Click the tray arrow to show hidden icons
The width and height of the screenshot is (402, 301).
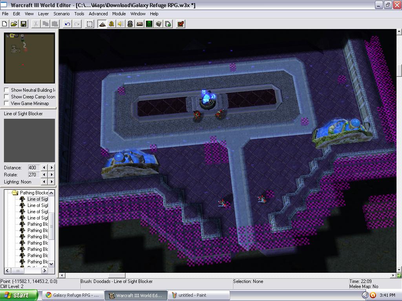pos(365,295)
